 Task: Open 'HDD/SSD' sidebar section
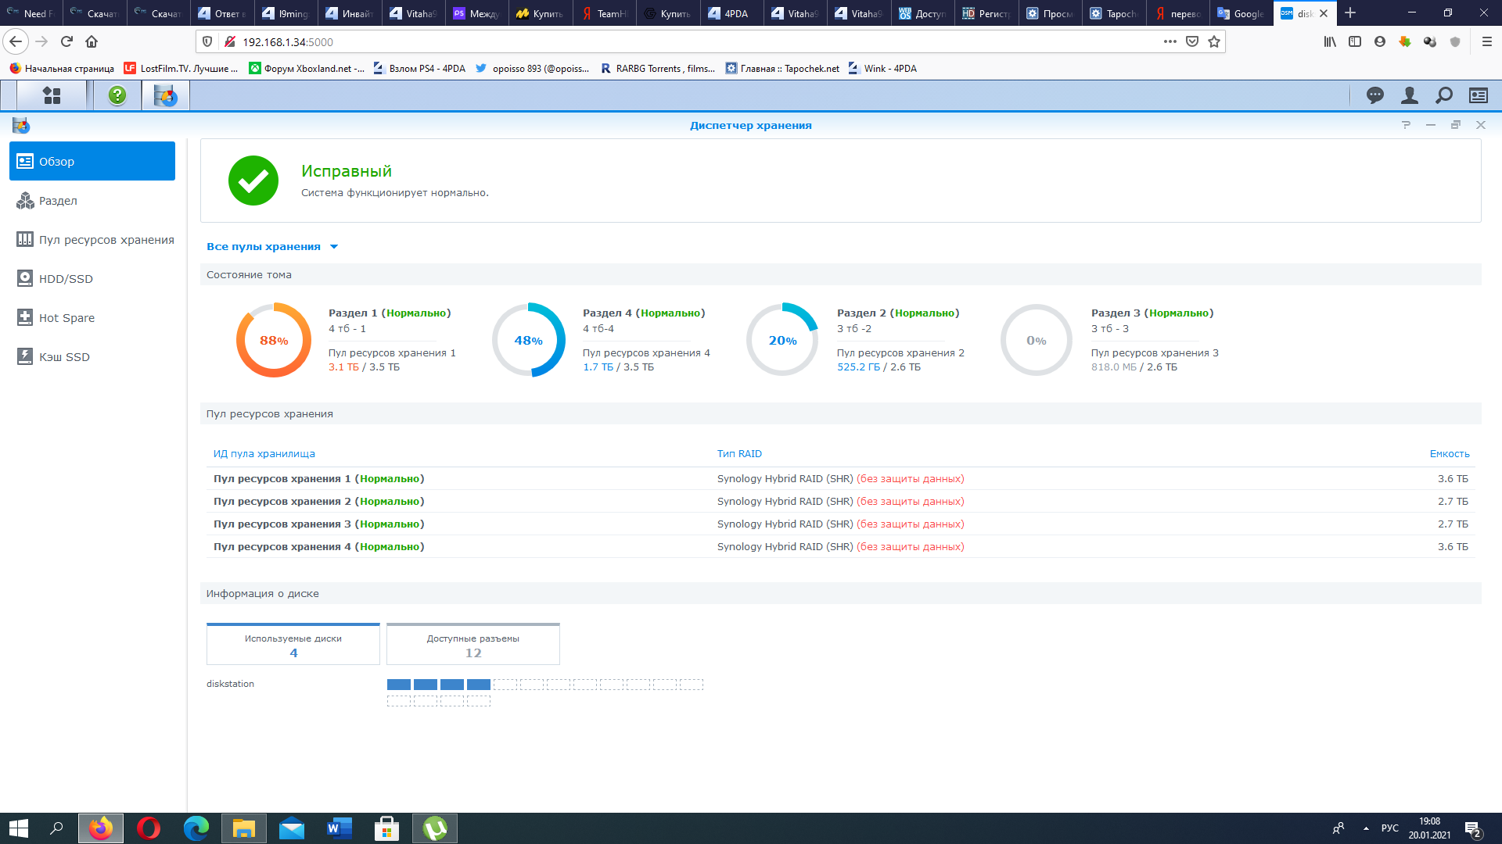[66, 279]
